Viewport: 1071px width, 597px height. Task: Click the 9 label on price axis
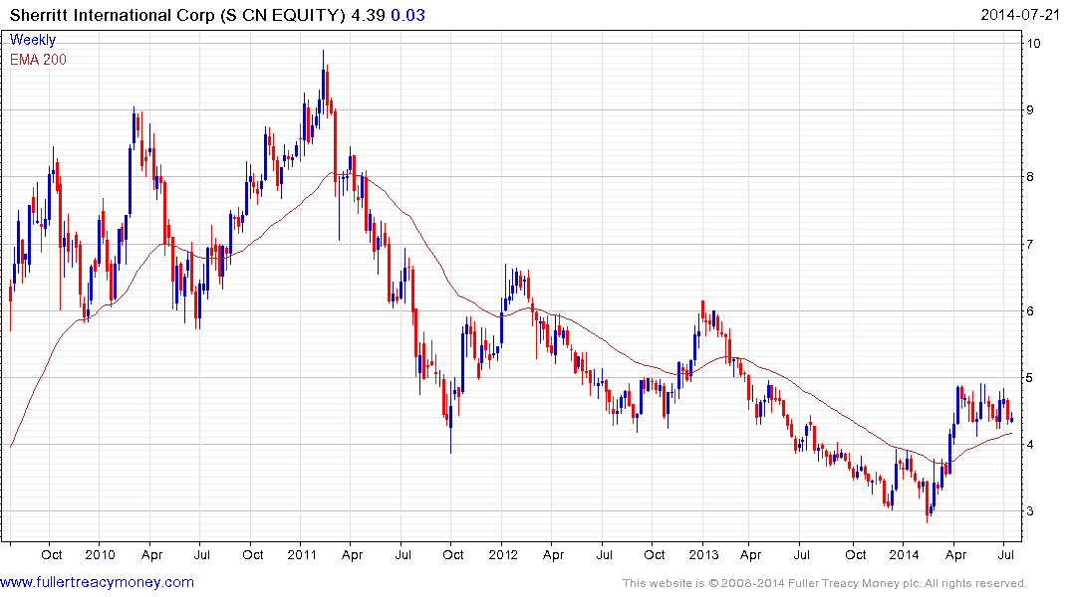tap(1030, 109)
